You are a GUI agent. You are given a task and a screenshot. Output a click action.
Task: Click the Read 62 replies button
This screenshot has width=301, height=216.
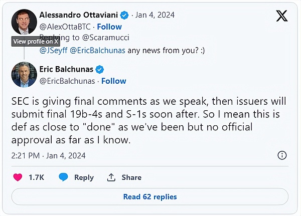pyautogui.click(x=150, y=197)
